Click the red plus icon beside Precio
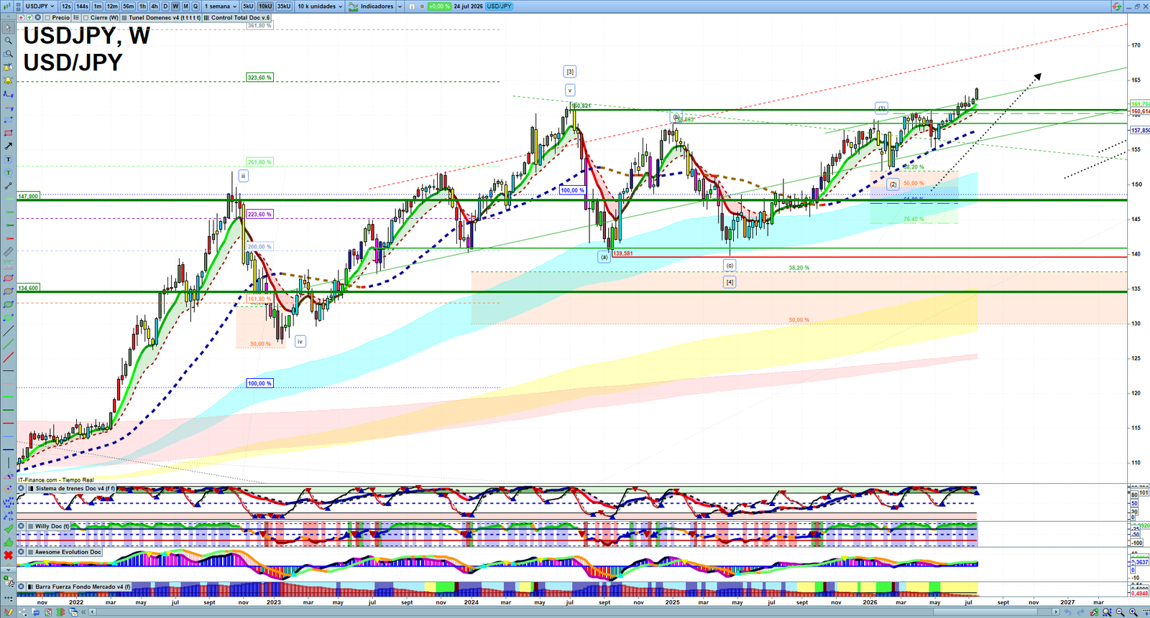 21,17
